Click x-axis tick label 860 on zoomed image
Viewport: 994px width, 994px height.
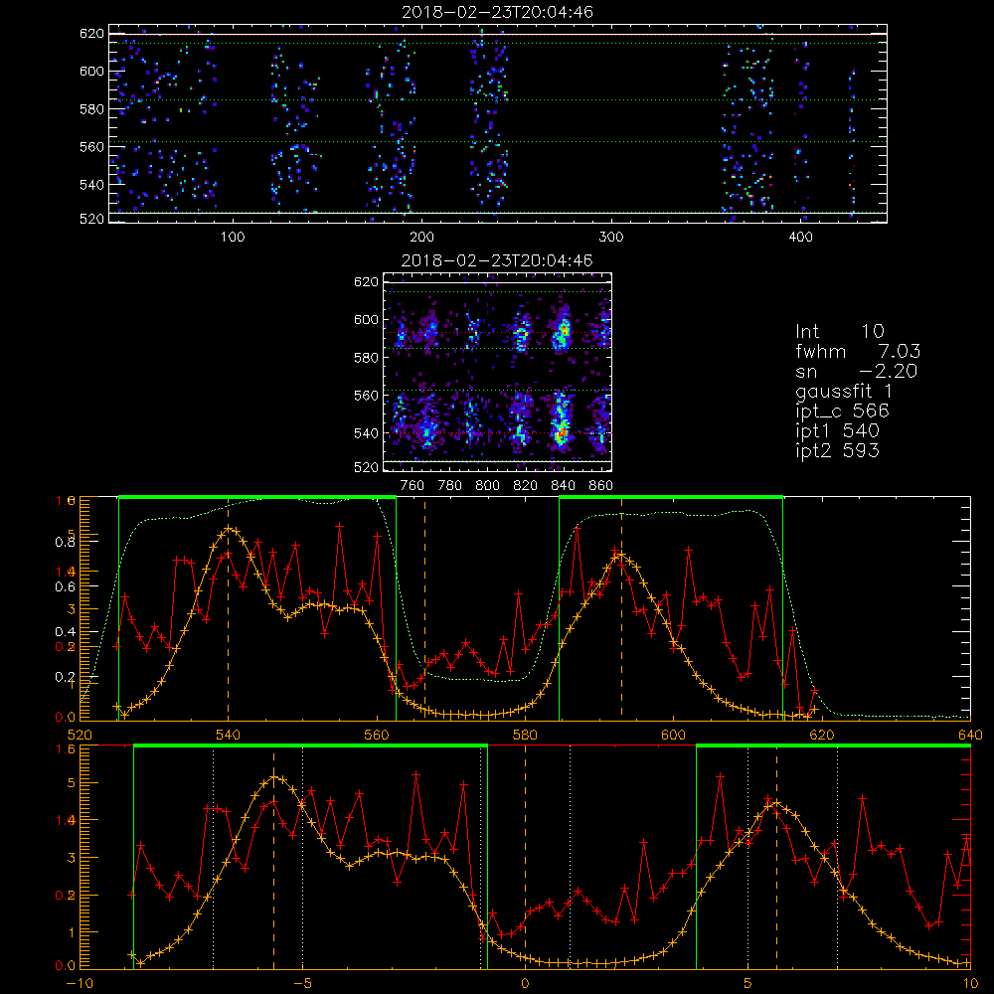coord(601,486)
